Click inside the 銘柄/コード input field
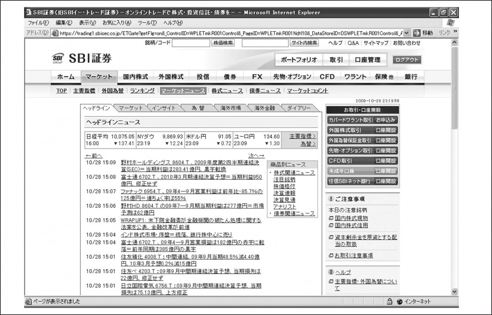This screenshot has height=315, width=492. point(191,43)
